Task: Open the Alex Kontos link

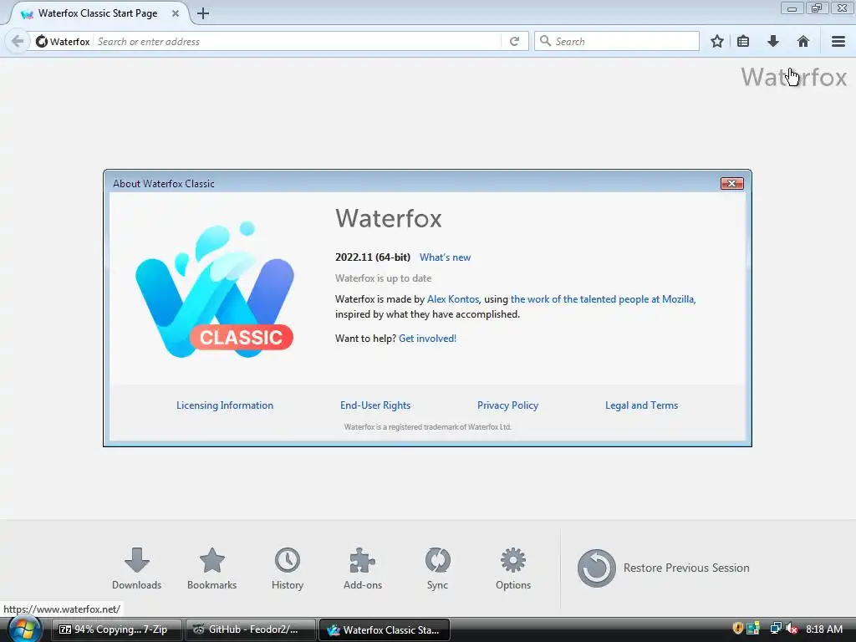Action: click(x=452, y=299)
